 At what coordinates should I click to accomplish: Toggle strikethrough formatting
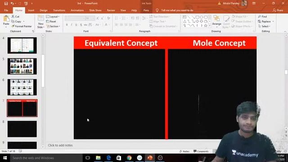point(85,25)
